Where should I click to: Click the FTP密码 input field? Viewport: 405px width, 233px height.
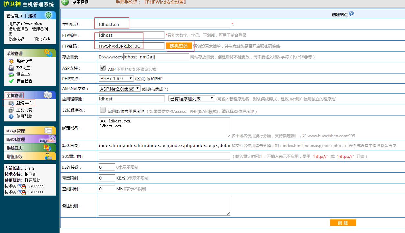(x=131, y=46)
